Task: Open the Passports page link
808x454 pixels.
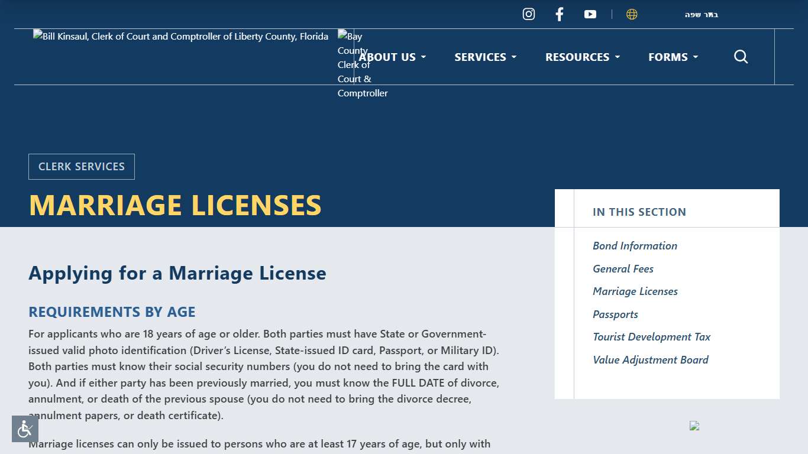Action: coord(615,314)
